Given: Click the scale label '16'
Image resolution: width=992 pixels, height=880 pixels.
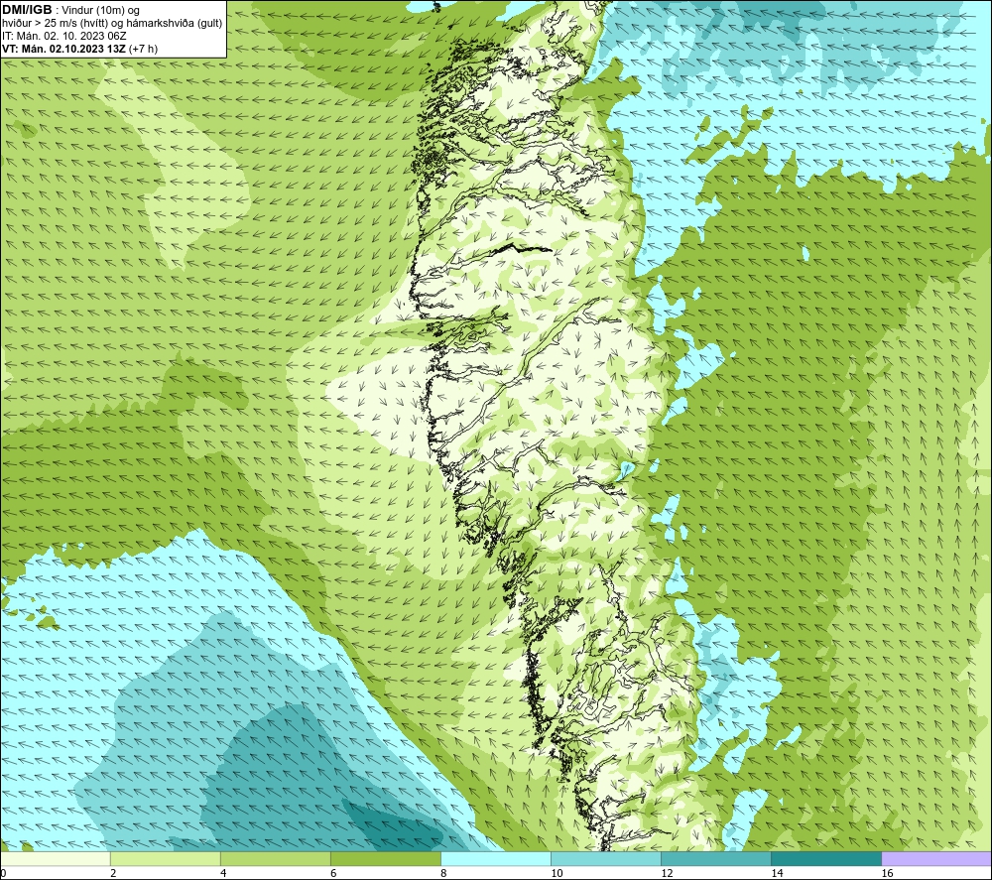Looking at the screenshot, I should pyautogui.click(x=887, y=874).
